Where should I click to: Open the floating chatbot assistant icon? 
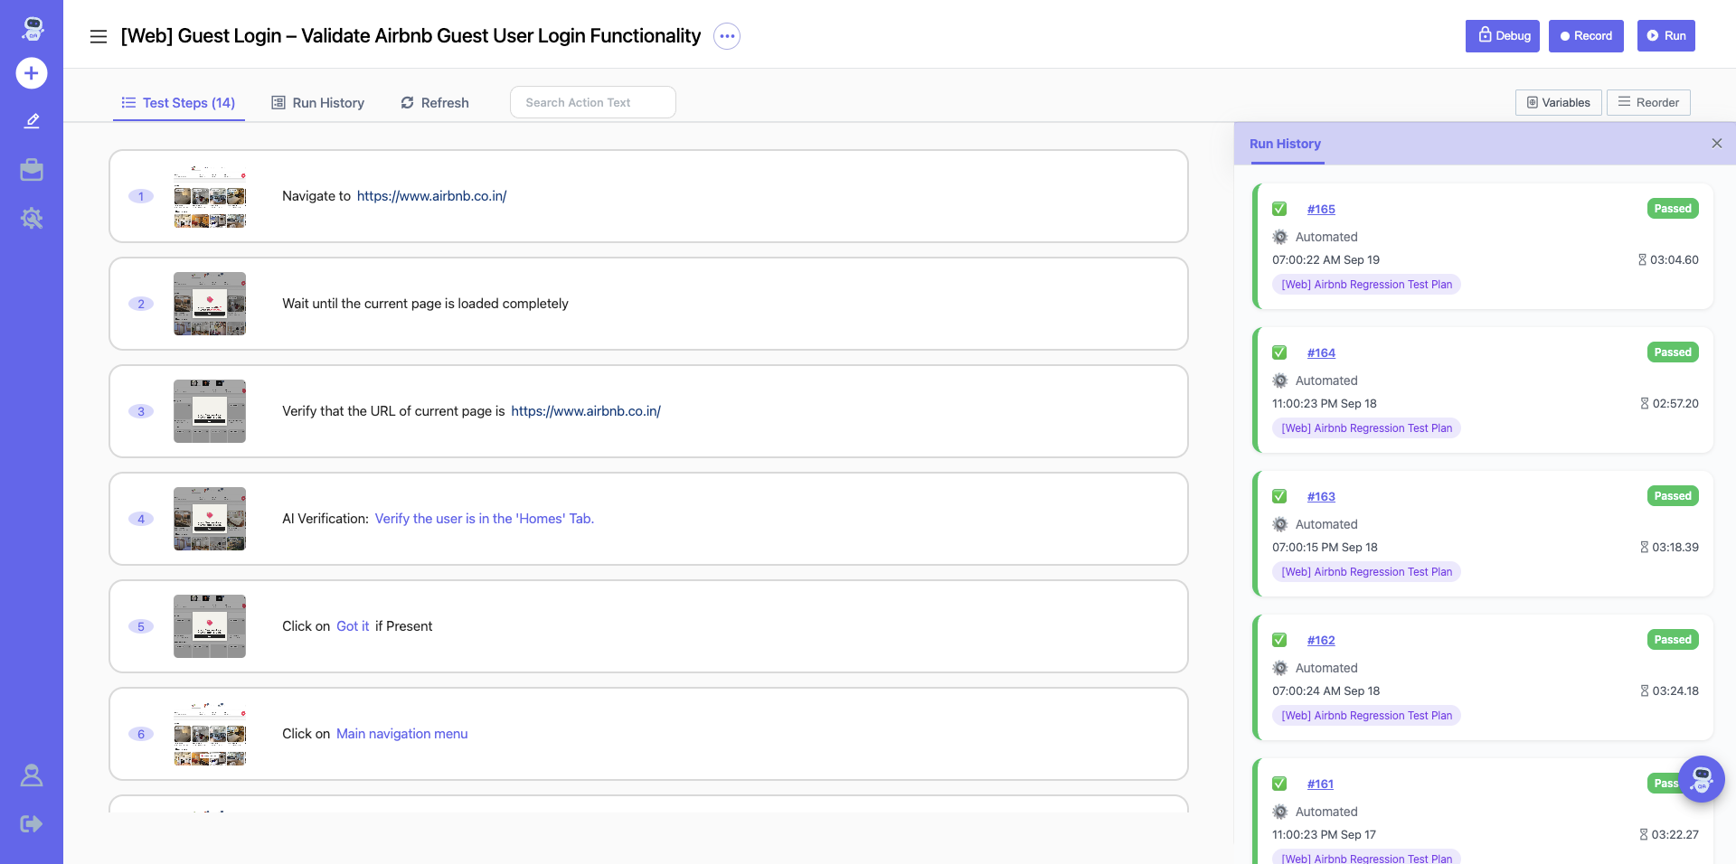(1701, 778)
